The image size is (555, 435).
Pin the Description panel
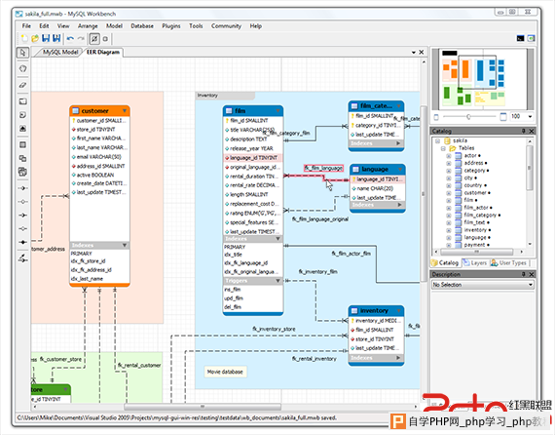coord(523,274)
